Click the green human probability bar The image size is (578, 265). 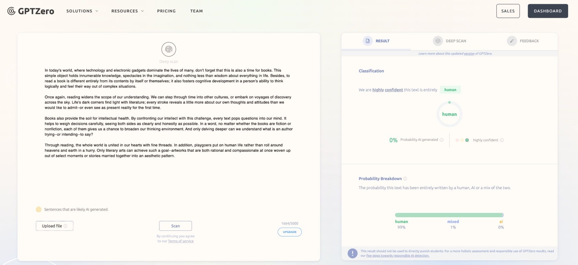tap(449, 215)
